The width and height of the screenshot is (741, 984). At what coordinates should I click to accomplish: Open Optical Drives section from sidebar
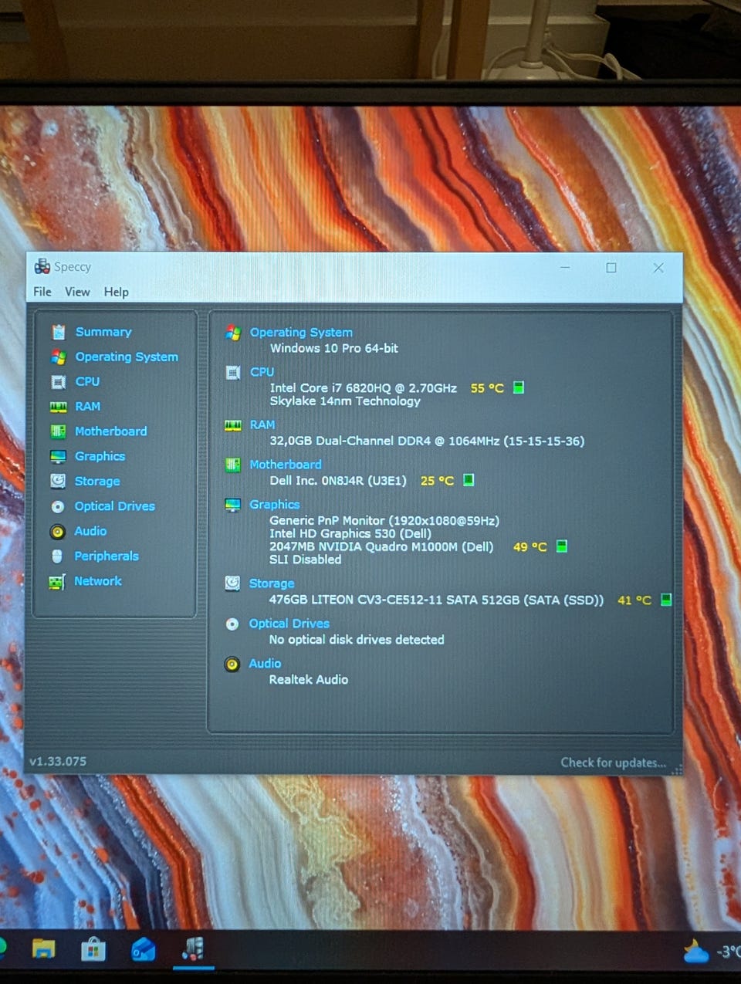pos(114,506)
